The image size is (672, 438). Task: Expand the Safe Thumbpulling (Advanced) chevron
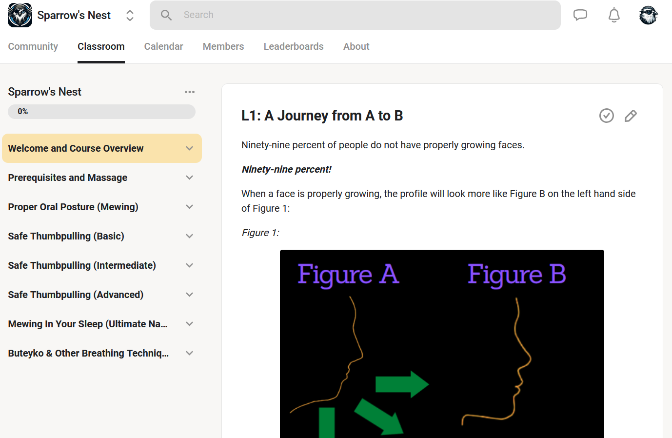point(190,295)
